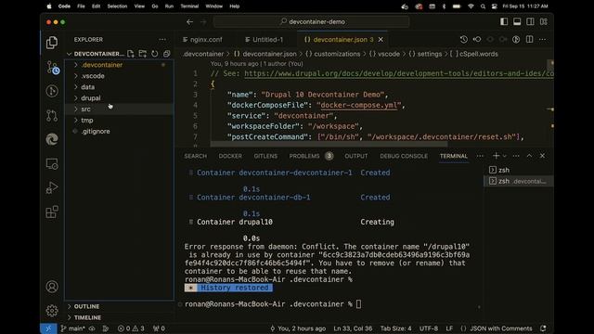Click the devcontainer-demo search box
594x334 pixels.
(x=312, y=22)
